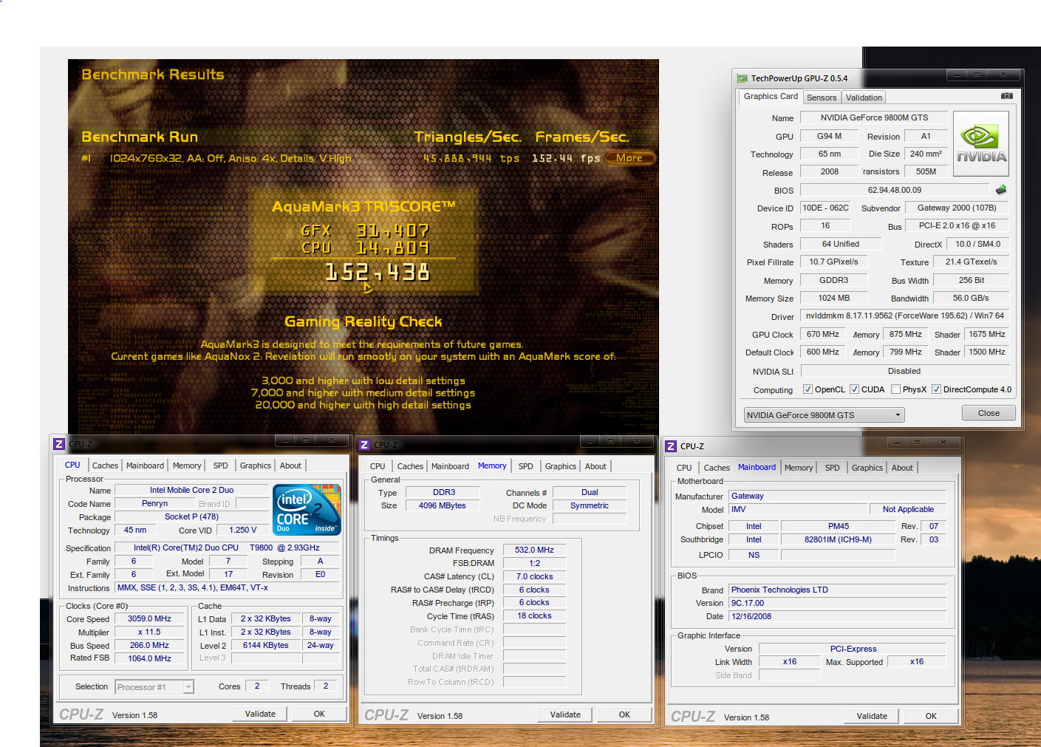Click the Chipset PM45 value
This screenshot has width=1041, height=747.
pos(839,526)
